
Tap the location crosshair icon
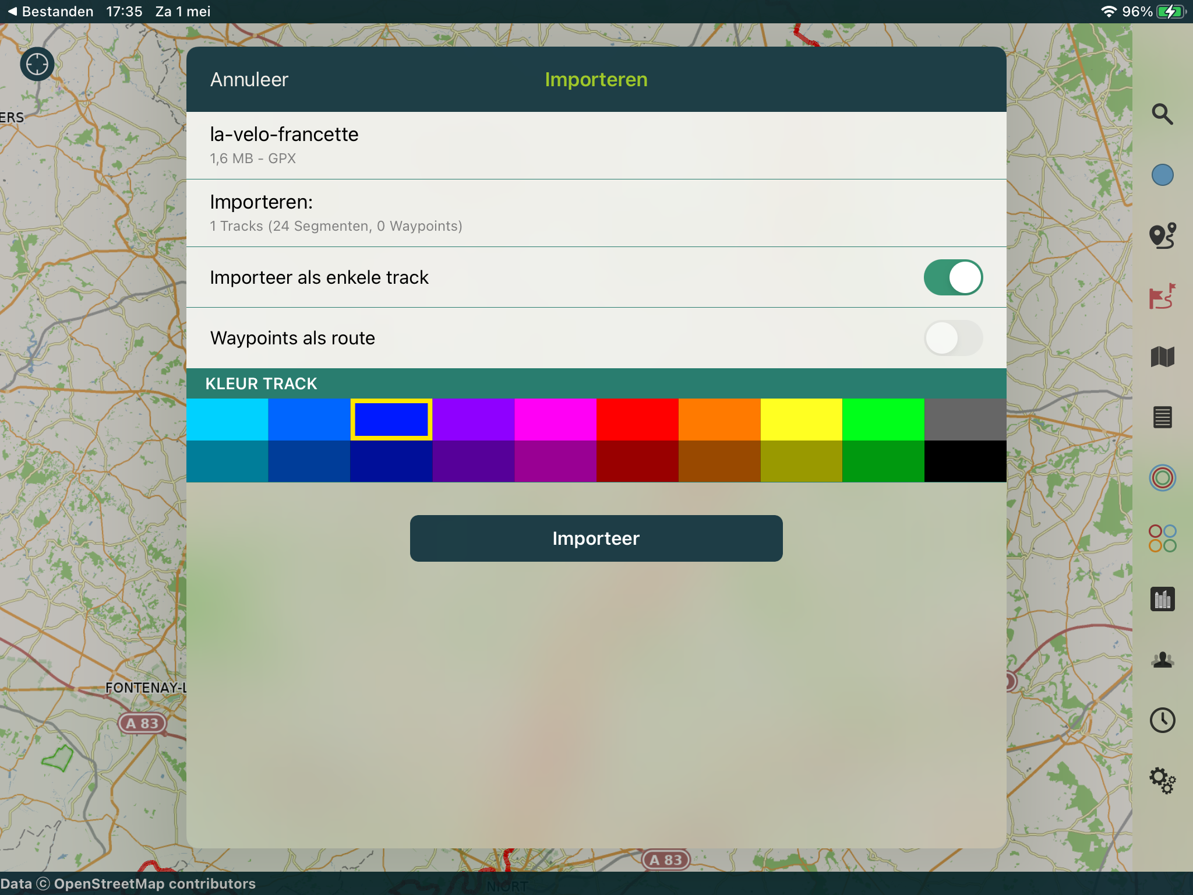click(37, 64)
